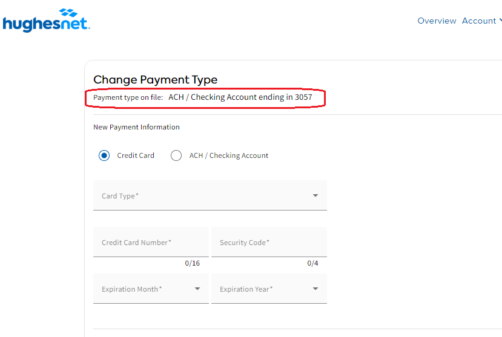Image resolution: width=502 pixels, height=337 pixels.
Task: Click the 'Change Payment Type' heading
Action: pyautogui.click(x=155, y=80)
